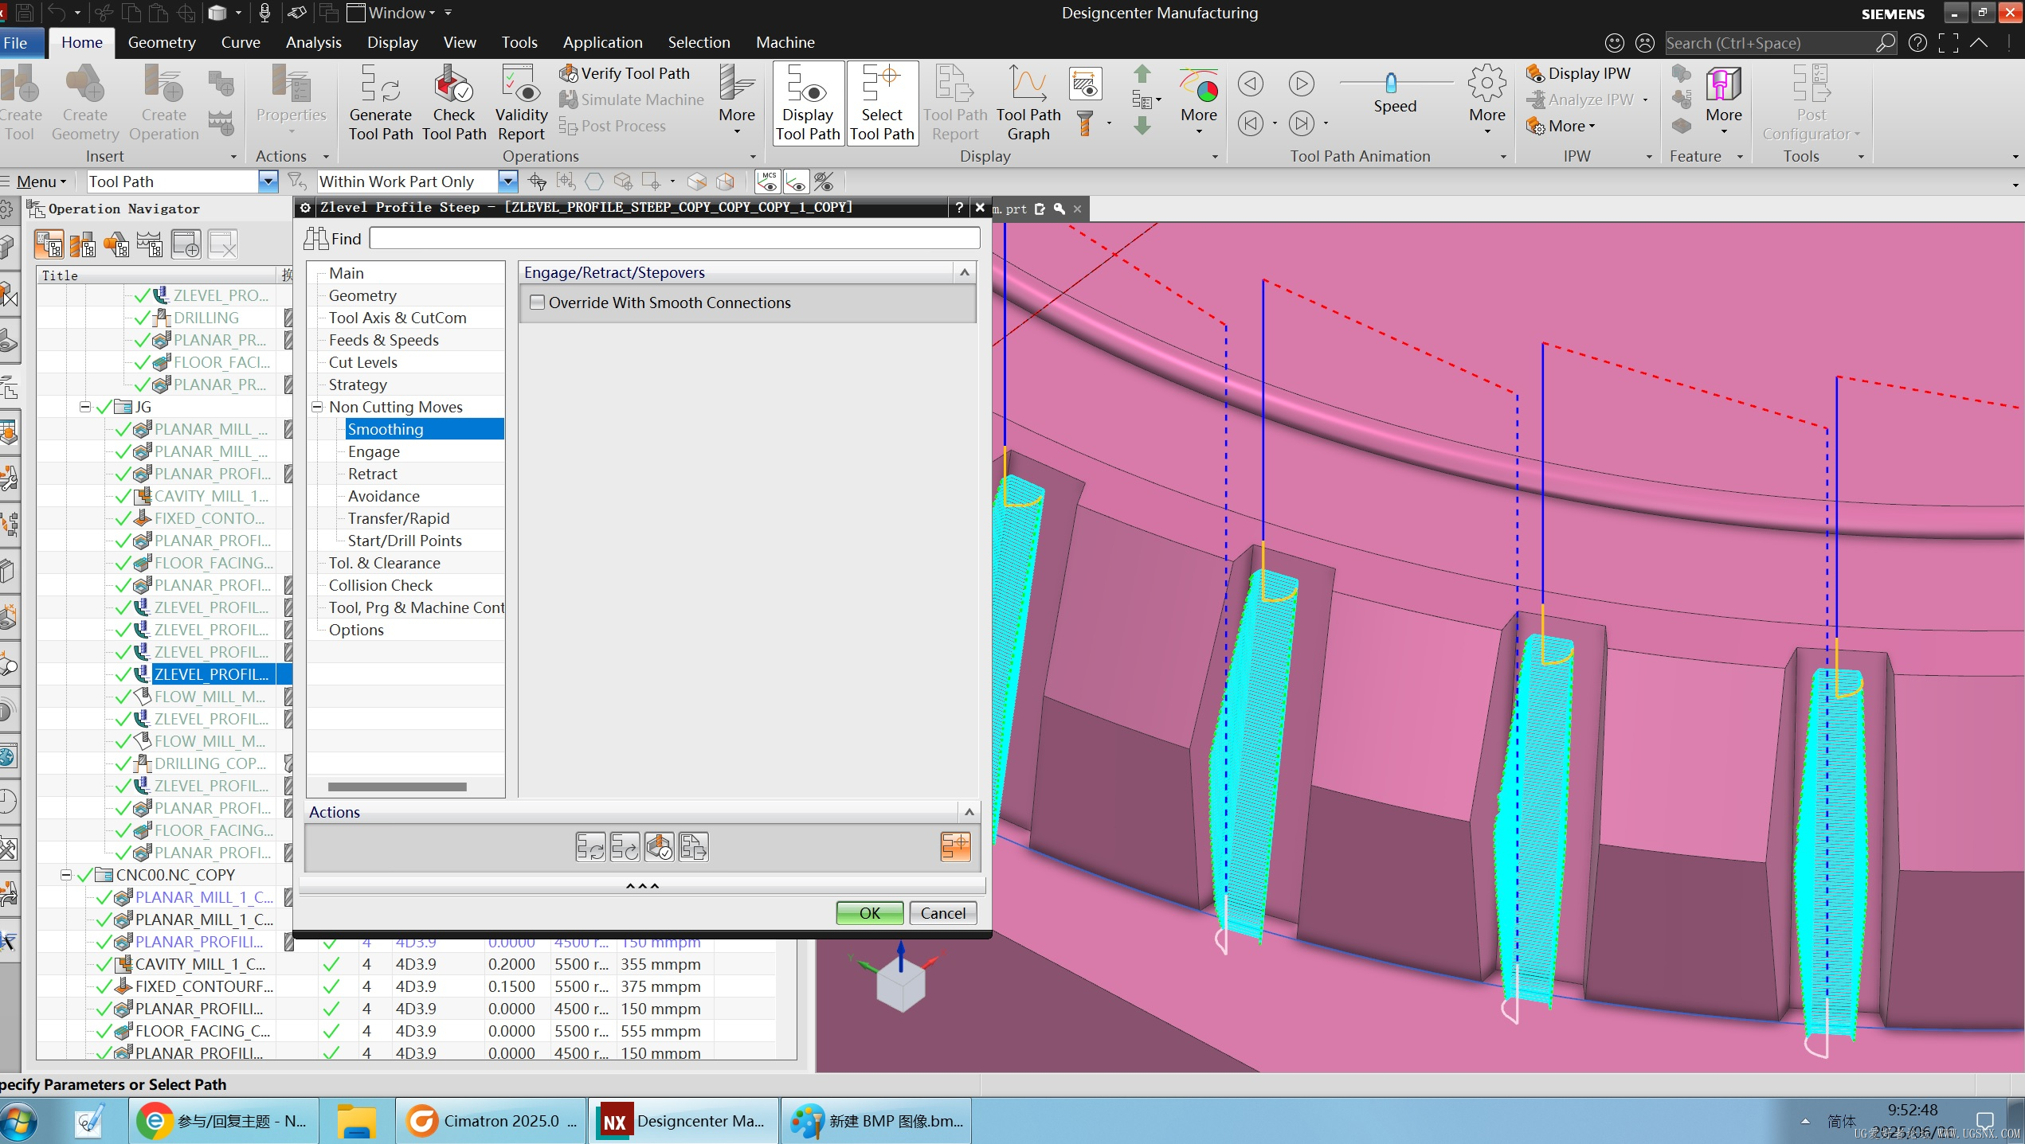The image size is (2025, 1144).
Task: Step to next animation frame
Action: tap(1301, 123)
